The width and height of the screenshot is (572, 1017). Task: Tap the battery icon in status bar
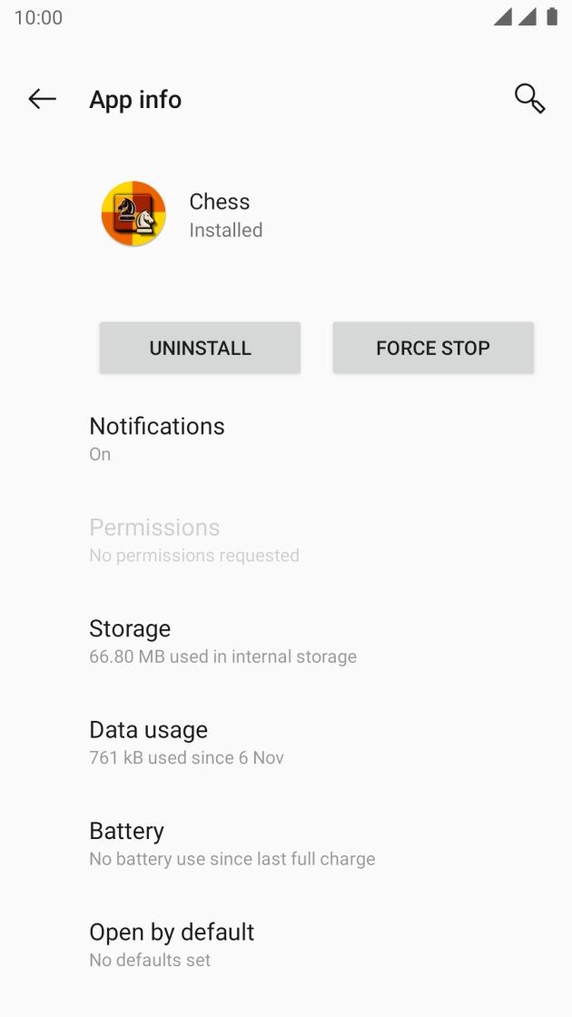pos(552,18)
